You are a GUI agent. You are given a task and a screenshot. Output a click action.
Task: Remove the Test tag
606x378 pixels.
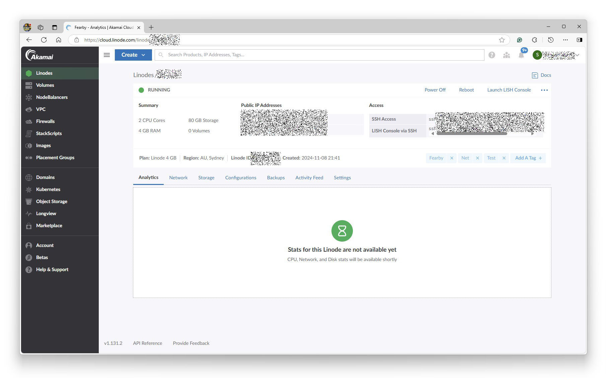(x=504, y=158)
